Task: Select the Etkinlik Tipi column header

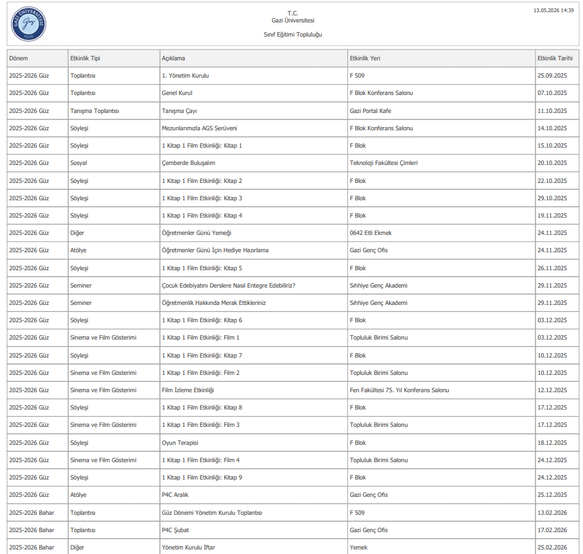Action: click(x=114, y=58)
